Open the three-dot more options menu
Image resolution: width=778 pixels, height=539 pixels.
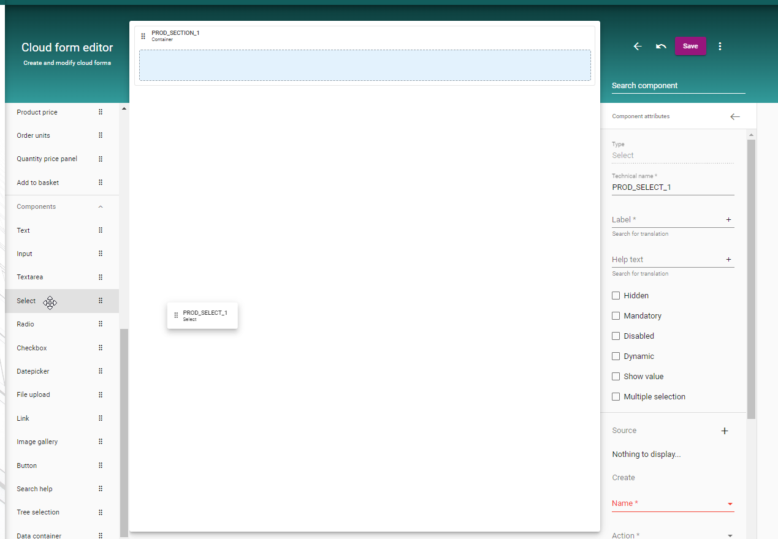tap(720, 47)
